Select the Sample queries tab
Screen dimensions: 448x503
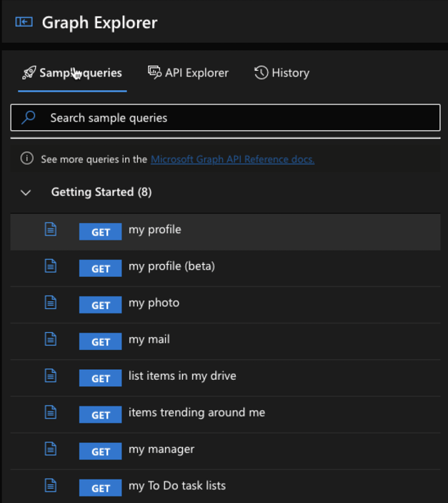coord(72,73)
